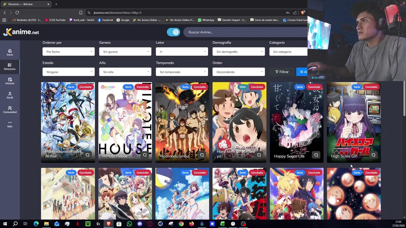Click the browser address bar URL
This screenshot has width=406, height=228.
[117, 13]
